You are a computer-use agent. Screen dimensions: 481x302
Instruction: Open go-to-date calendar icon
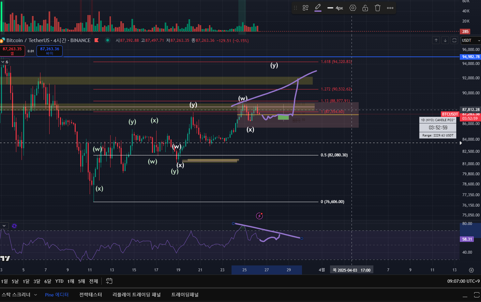pos(109,281)
